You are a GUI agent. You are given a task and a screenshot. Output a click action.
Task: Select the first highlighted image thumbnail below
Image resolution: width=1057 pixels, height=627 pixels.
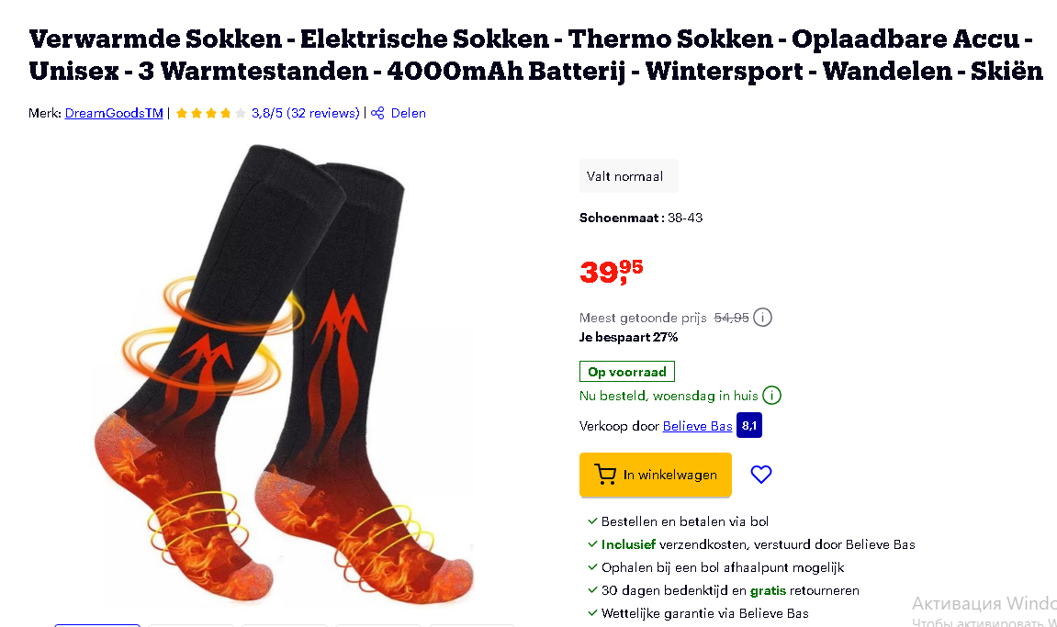[x=97, y=625]
